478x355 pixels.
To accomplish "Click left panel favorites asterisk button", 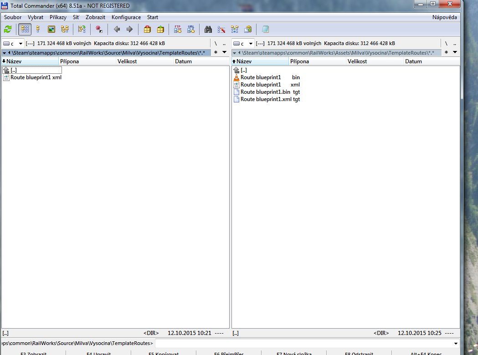I will click(216, 52).
